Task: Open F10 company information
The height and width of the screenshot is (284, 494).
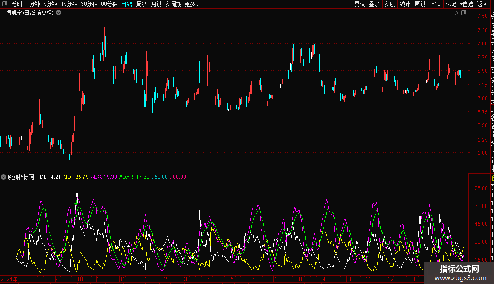Action: (x=436, y=4)
